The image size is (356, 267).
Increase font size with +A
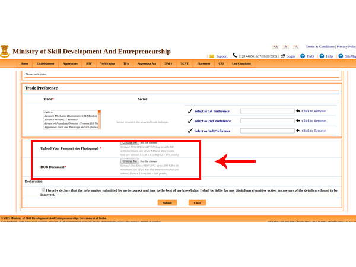point(275,47)
